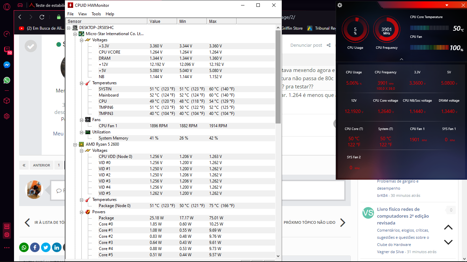Click the CPU limiter chip icon in the sidebar
The image size is (467, 262).
tap(6, 235)
